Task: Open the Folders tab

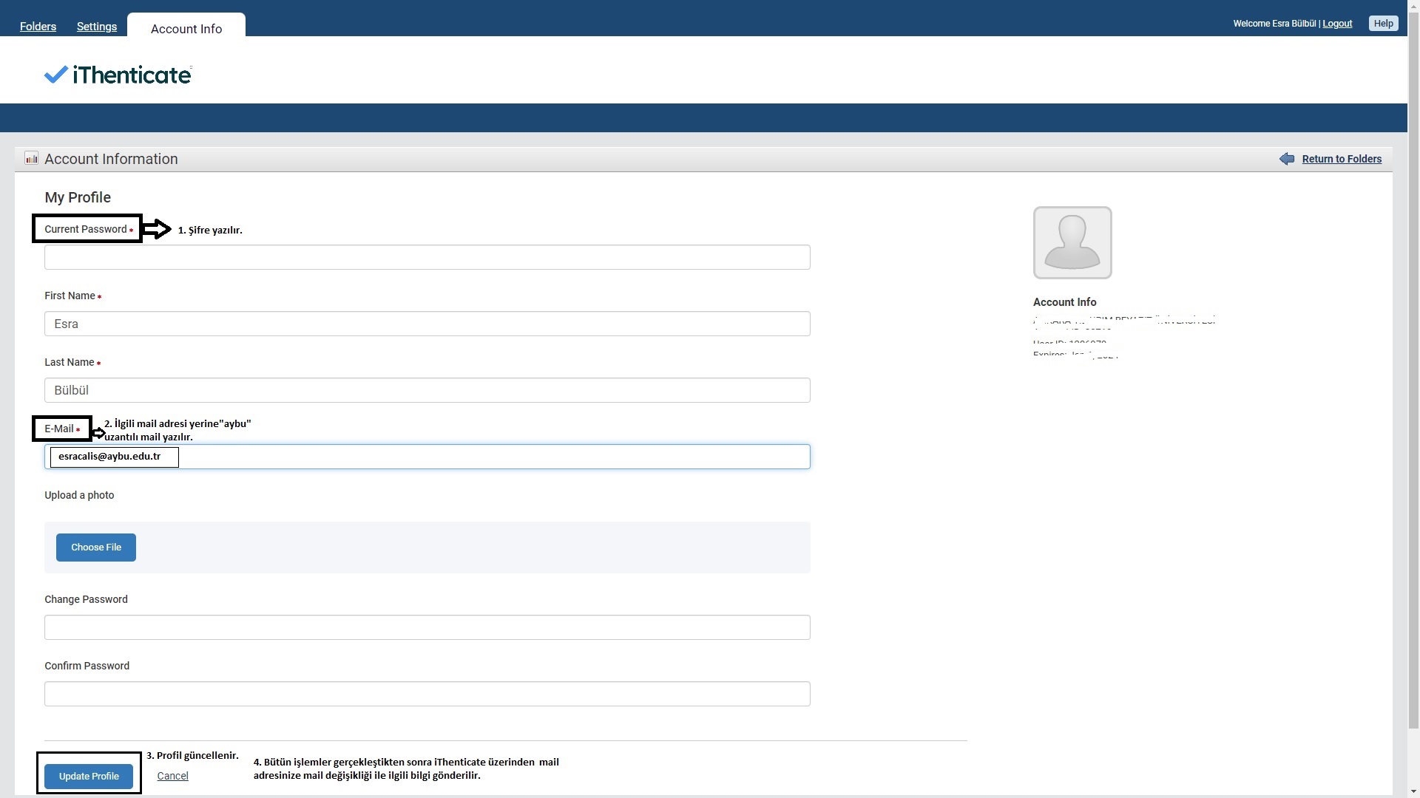Action: tap(38, 27)
